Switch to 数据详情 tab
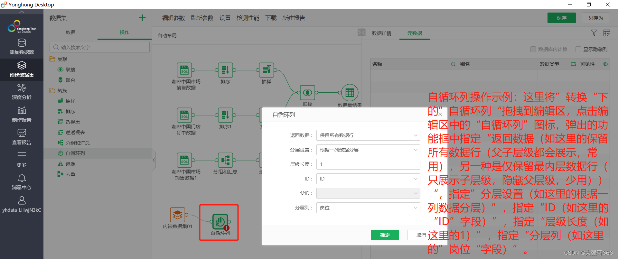Image resolution: width=618 pixels, height=259 pixels. click(x=382, y=33)
